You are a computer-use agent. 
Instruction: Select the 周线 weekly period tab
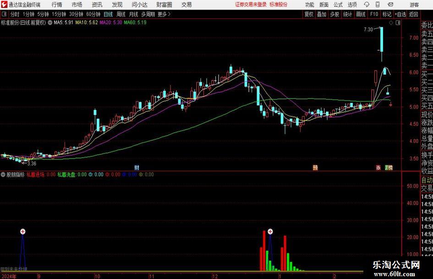121,14
